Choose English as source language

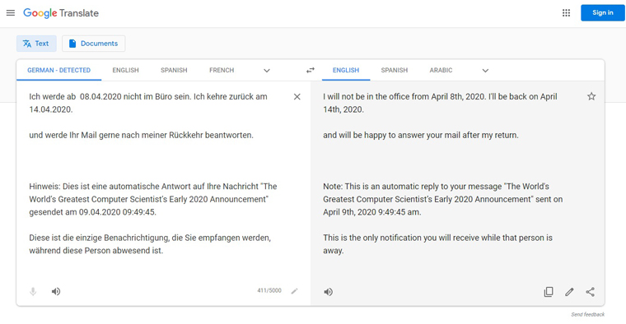(125, 70)
